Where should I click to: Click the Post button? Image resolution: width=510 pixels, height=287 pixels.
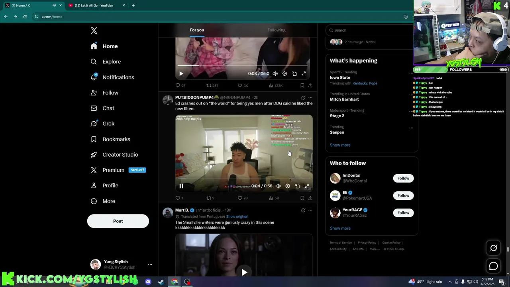[x=118, y=221]
